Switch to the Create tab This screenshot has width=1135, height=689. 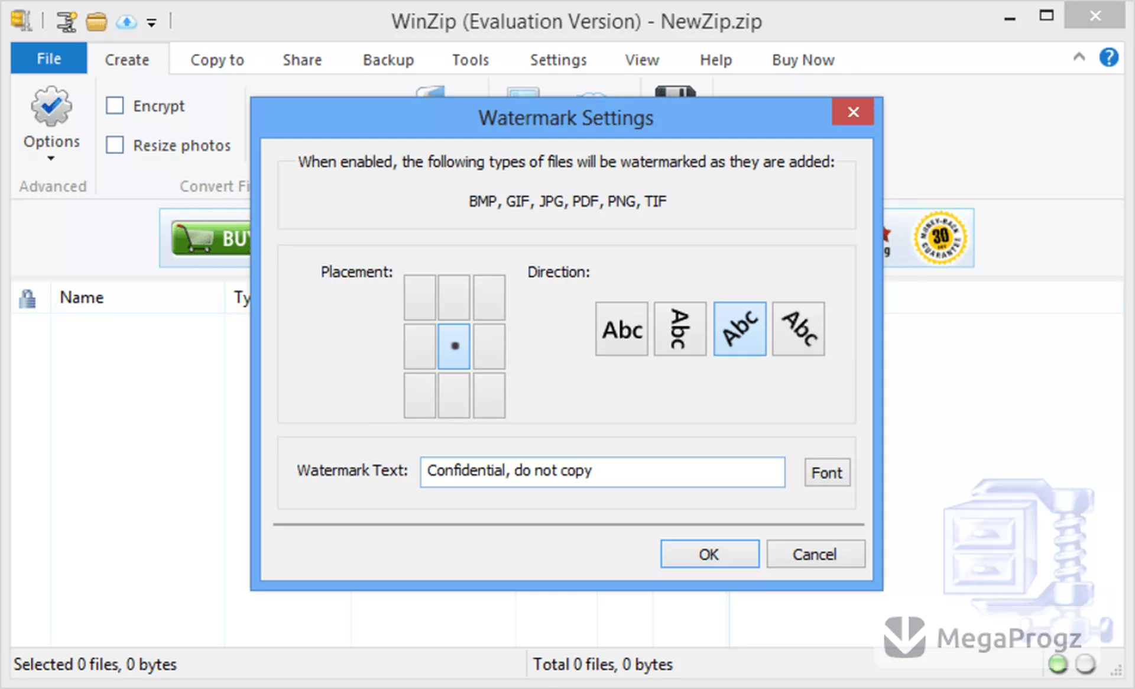[127, 60]
